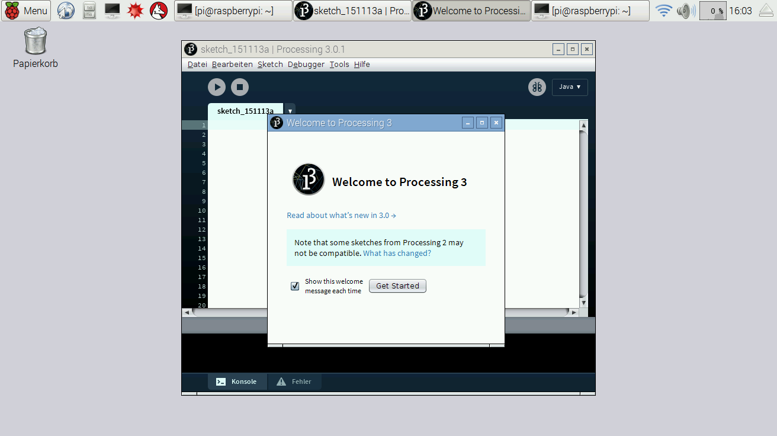Click the eject icon in the panel
The height and width of the screenshot is (436, 777).
coord(766,11)
